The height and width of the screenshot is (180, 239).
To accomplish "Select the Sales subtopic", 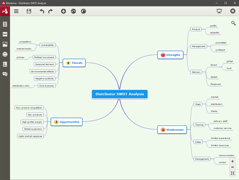I will [x=198, y=142].
